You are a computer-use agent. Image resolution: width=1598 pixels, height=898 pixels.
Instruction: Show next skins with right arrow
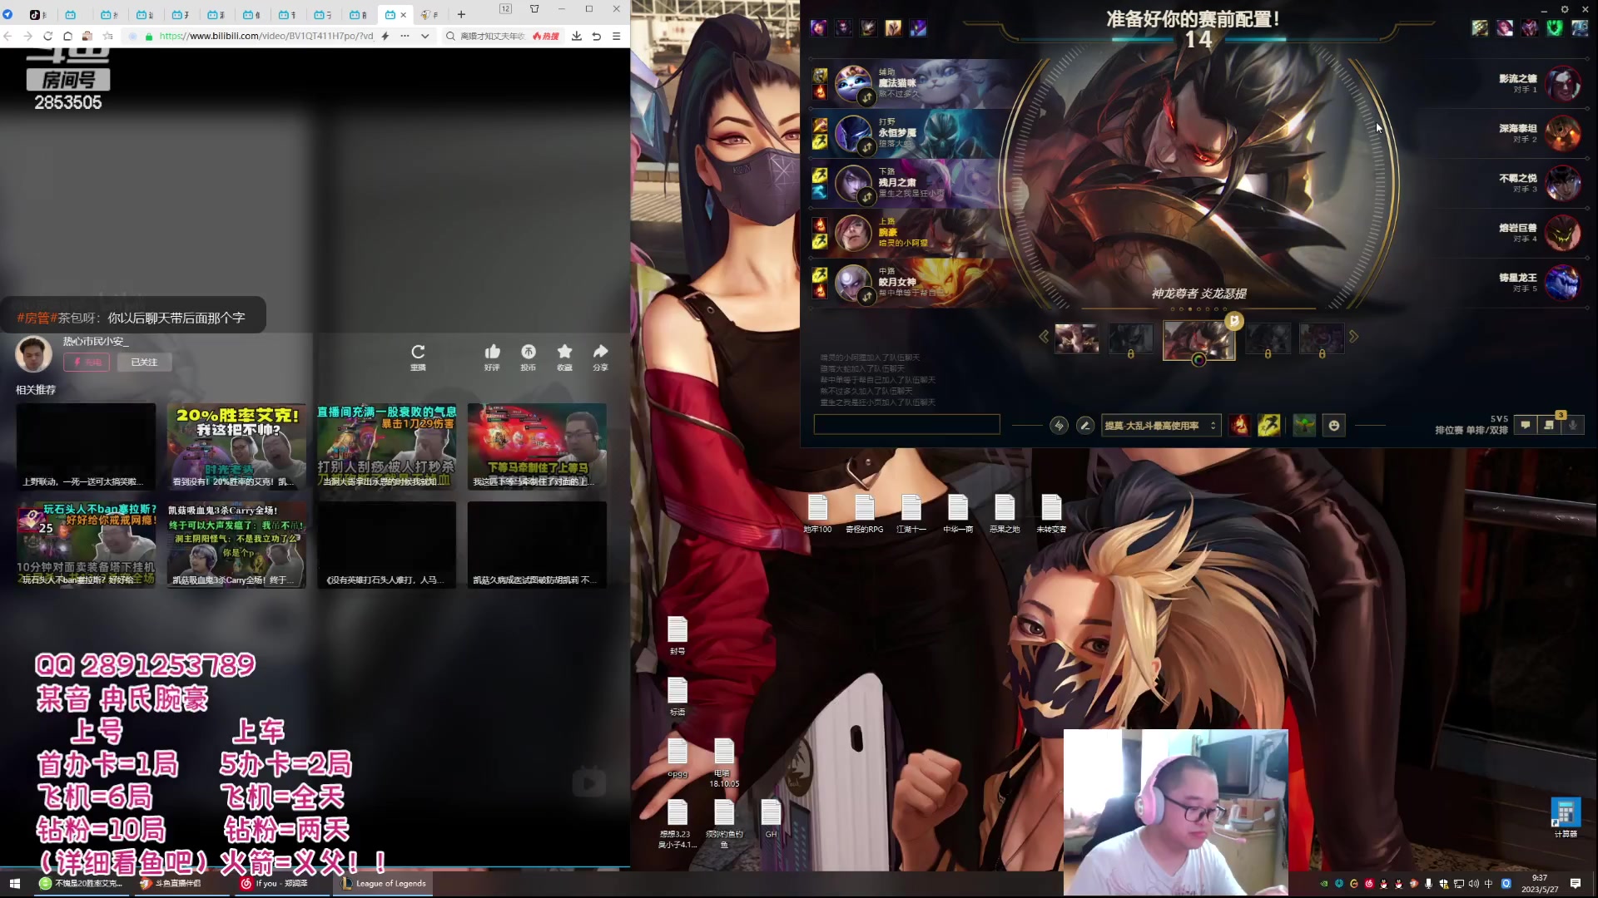point(1353,337)
